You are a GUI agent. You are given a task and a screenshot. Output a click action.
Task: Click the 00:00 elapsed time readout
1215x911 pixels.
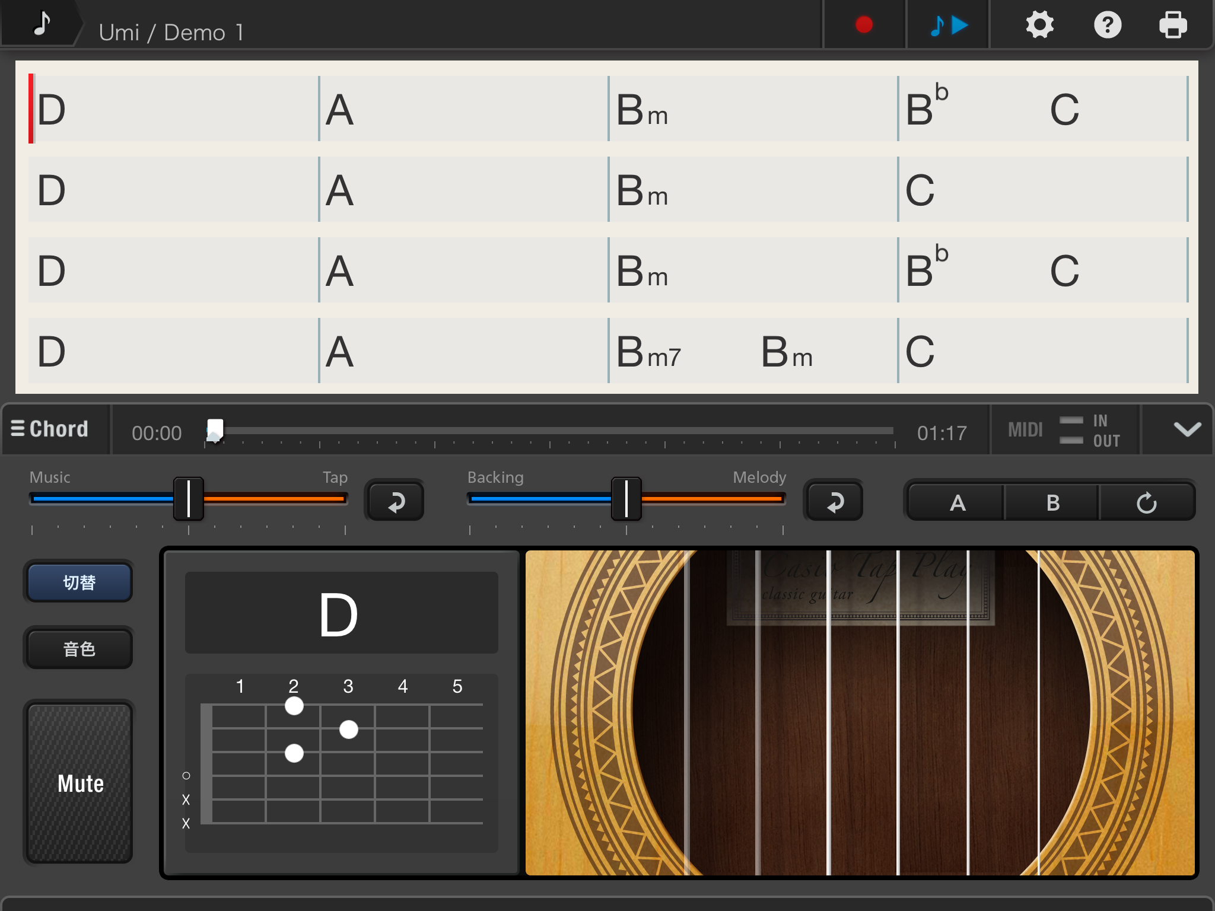[157, 433]
